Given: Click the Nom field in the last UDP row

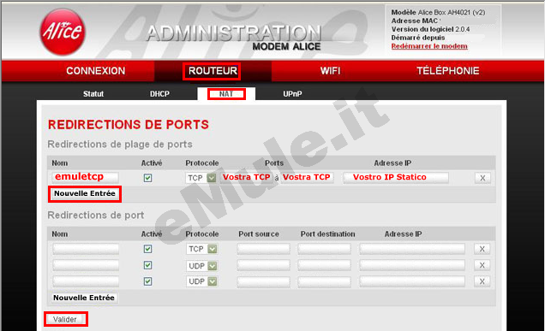Looking at the screenshot, I should 86,281.
